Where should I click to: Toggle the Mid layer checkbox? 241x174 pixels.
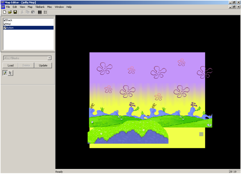tap(5, 24)
